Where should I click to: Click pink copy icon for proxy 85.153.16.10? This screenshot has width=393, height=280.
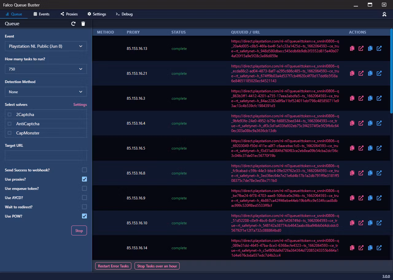pos(352,223)
